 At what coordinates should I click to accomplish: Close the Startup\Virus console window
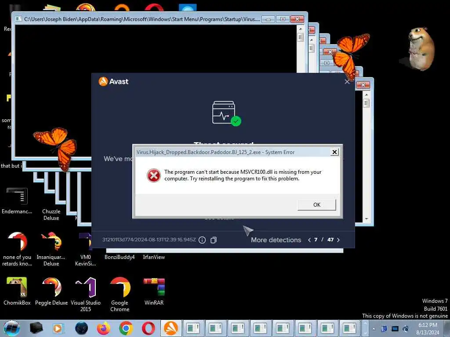tap(298, 19)
